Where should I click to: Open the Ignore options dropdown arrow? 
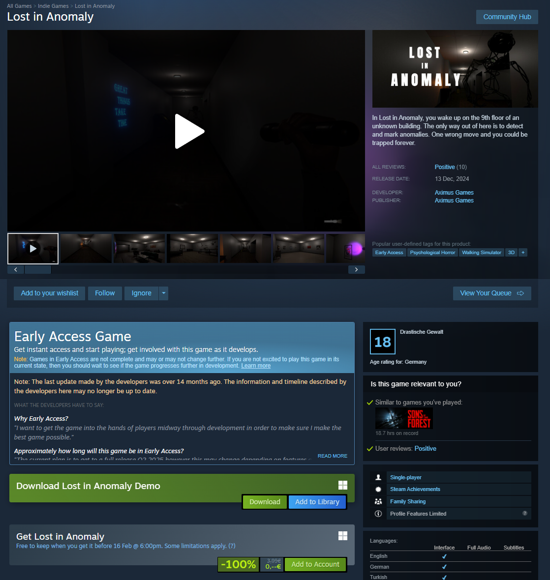coord(164,293)
